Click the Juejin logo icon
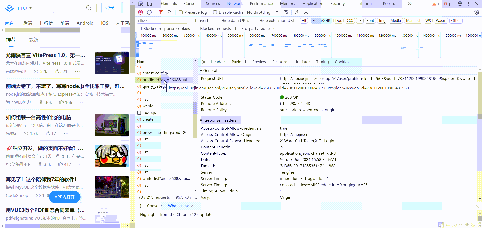The image size is (482, 228). pos(9,8)
